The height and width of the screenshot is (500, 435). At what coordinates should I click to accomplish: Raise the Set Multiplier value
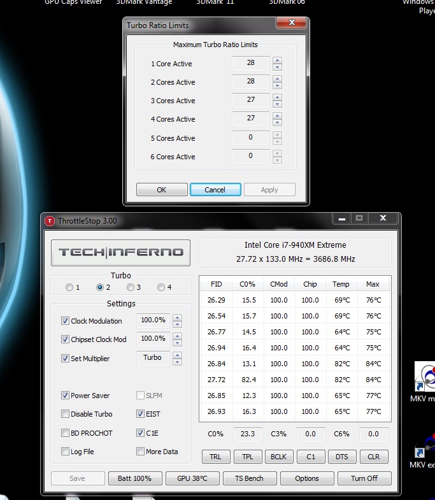tap(177, 355)
